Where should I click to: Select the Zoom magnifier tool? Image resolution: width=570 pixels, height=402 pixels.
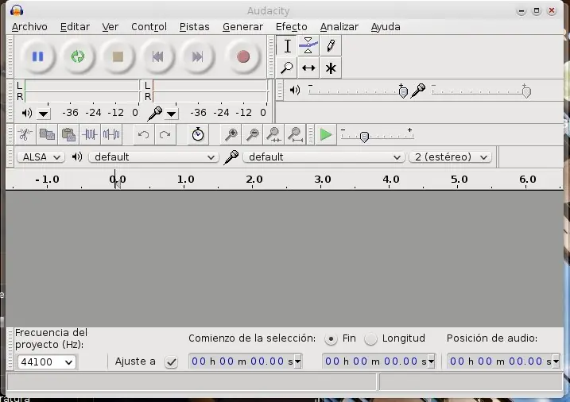288,68
